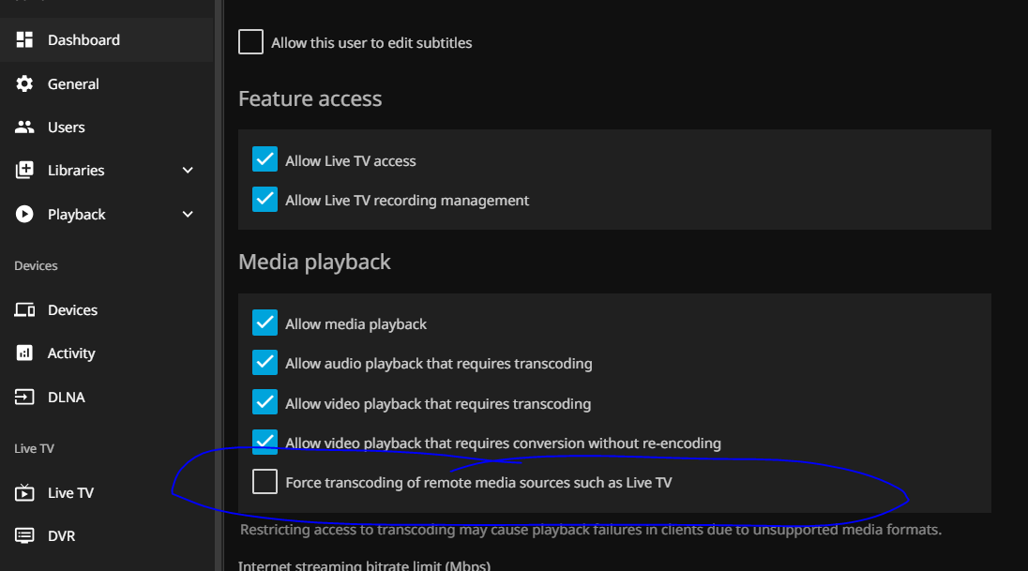
Task: Check Allow this user to edit subtitles
Action: [250, 42]
